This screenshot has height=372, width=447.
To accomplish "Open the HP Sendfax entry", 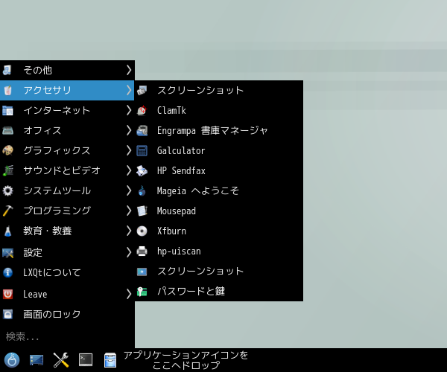I will (x=219, y=170).
